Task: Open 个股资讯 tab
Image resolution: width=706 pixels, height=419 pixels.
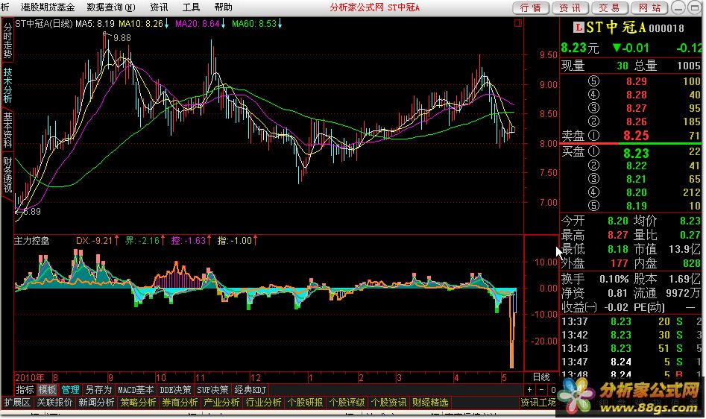Action: pyautogui.click(x=388, y=403)
